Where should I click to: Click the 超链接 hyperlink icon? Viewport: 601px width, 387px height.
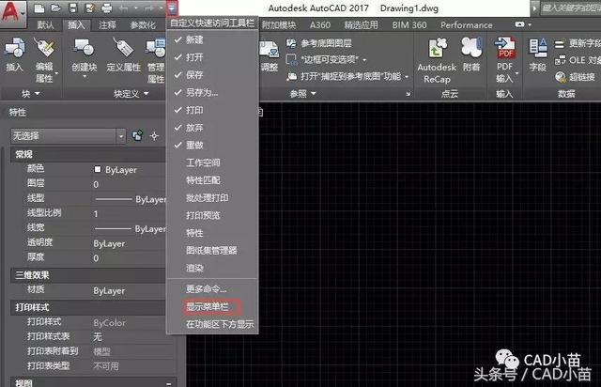click(x=561, y=77)
